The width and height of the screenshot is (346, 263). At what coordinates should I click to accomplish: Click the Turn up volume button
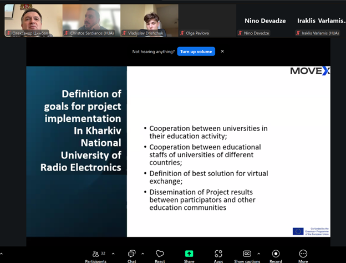pyautogui.click(x=196, y=51)
